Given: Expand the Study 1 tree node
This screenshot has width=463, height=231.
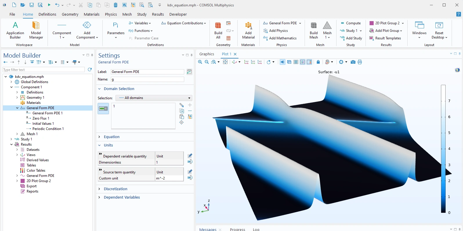Looking at the screenshot, I should pyautogui.click(x=11, y=139).
